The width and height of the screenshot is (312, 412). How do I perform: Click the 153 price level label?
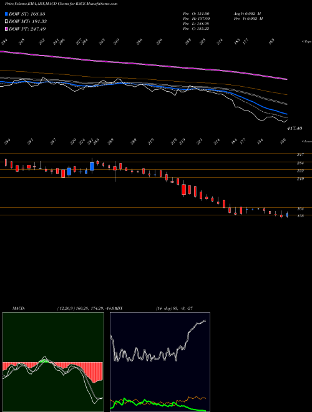(300, 216)
